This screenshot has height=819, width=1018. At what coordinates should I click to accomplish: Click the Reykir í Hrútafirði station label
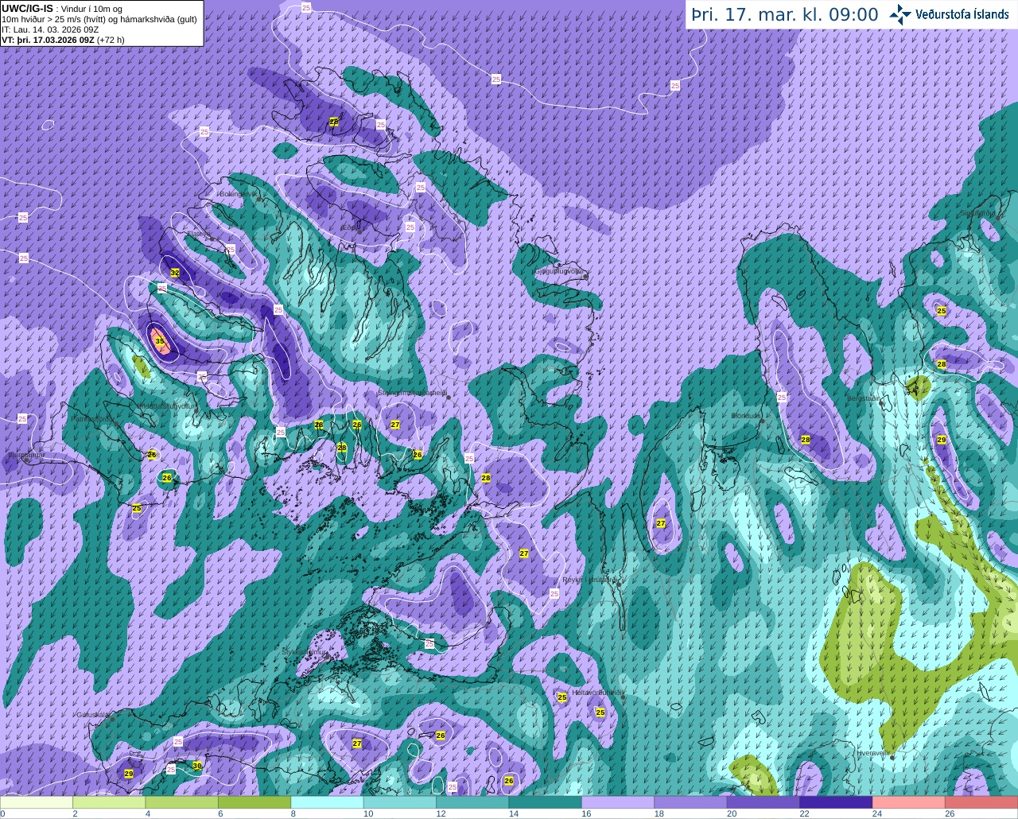(590, 580)
